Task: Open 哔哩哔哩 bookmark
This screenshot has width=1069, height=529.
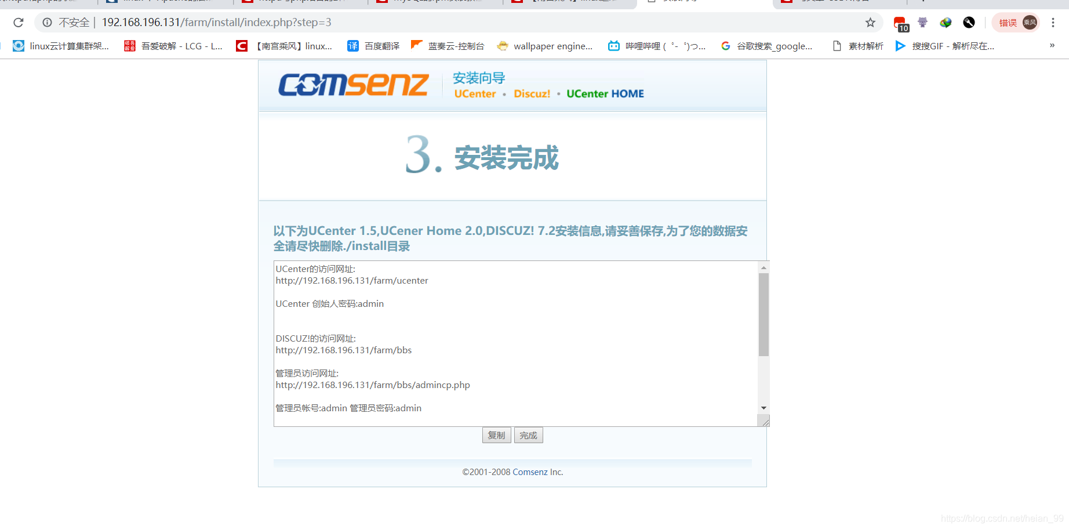Action: pos(657,46)
